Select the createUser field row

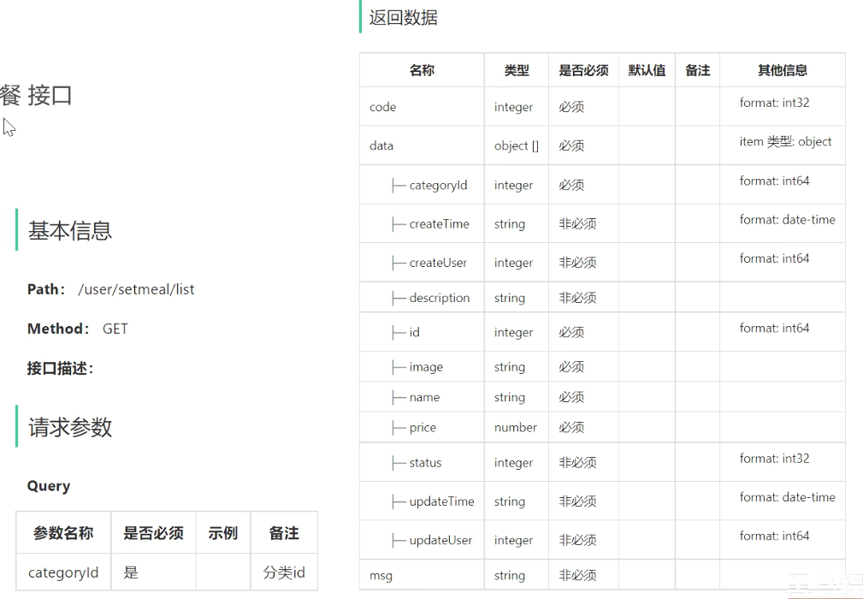[x=438, y=263]
